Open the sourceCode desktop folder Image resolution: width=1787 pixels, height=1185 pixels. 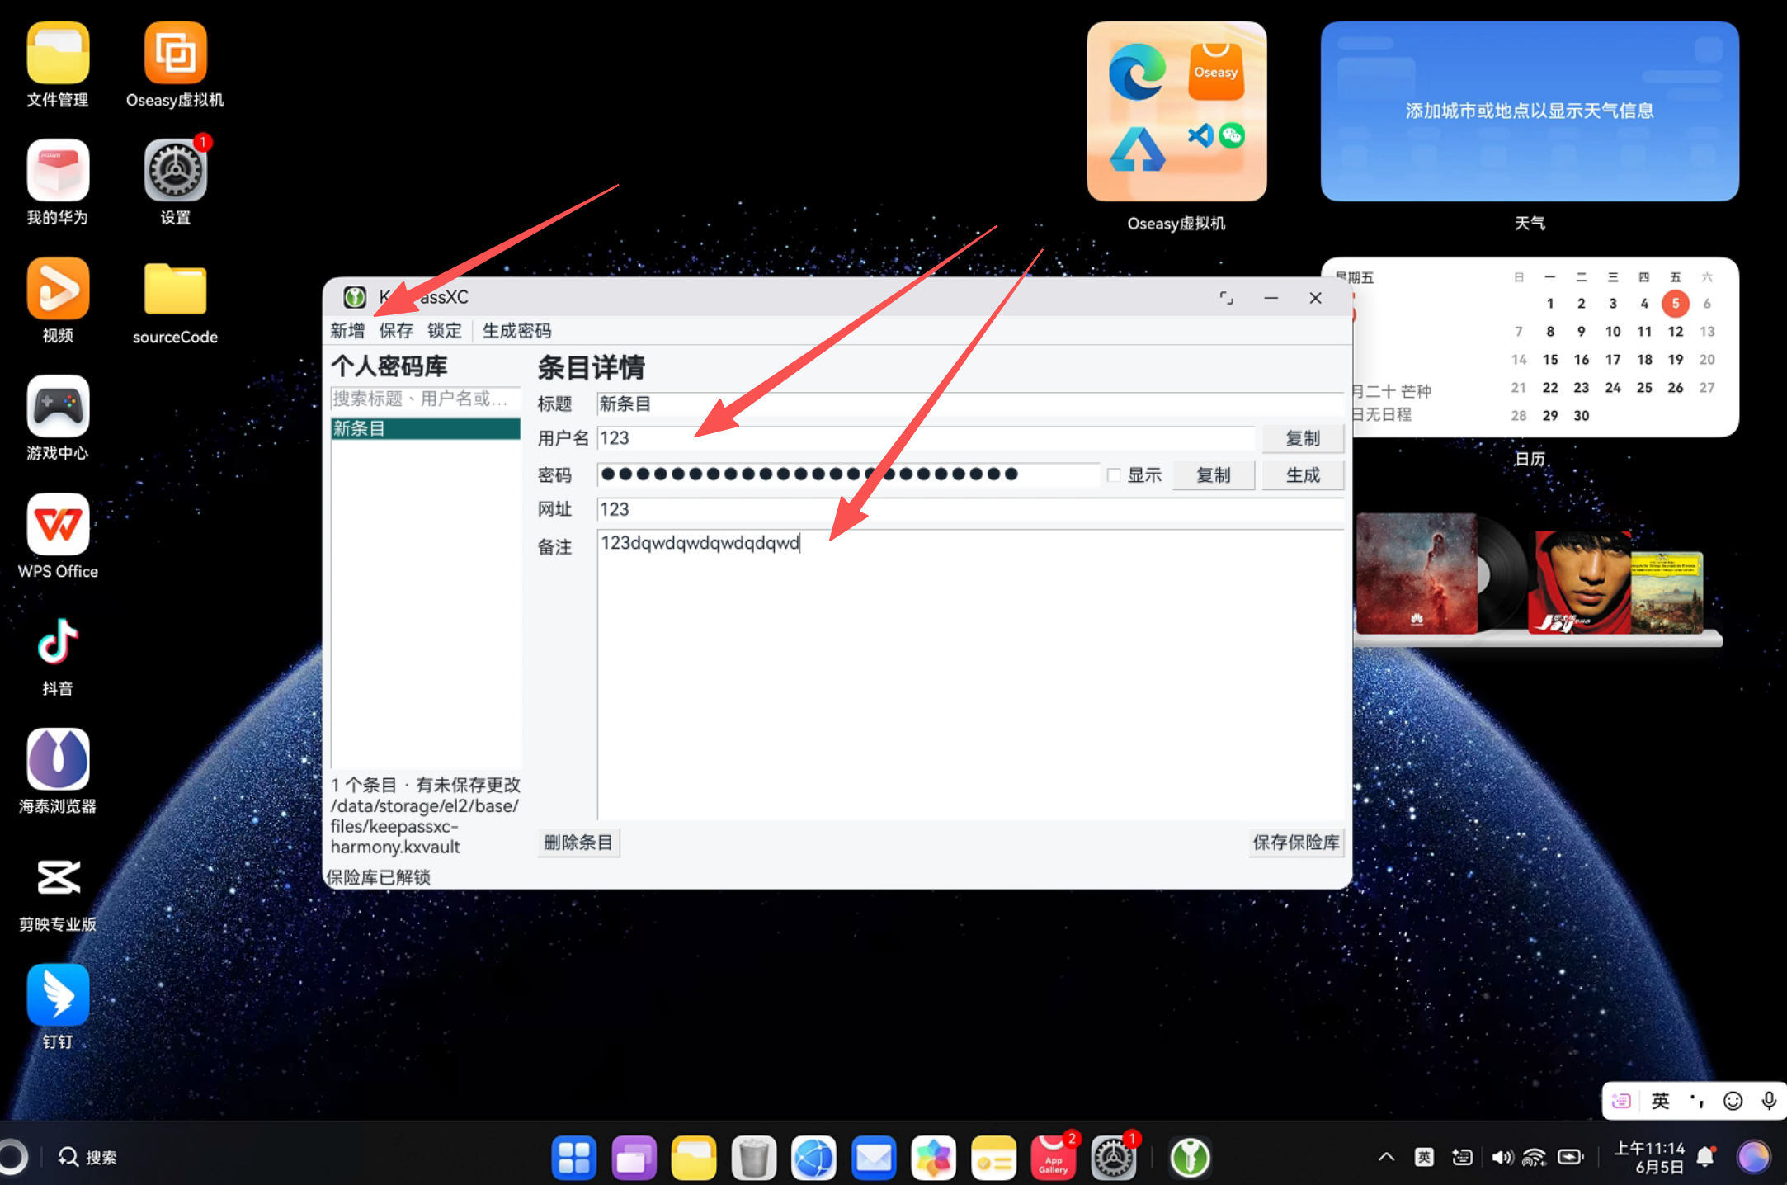176,289
